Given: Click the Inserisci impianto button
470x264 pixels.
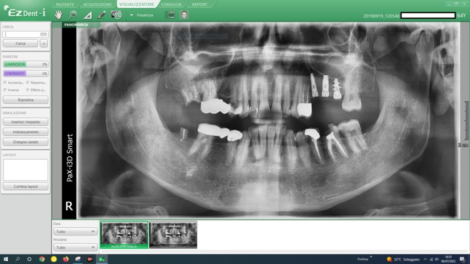Looking at the screenshot, I should coord(26,122).
